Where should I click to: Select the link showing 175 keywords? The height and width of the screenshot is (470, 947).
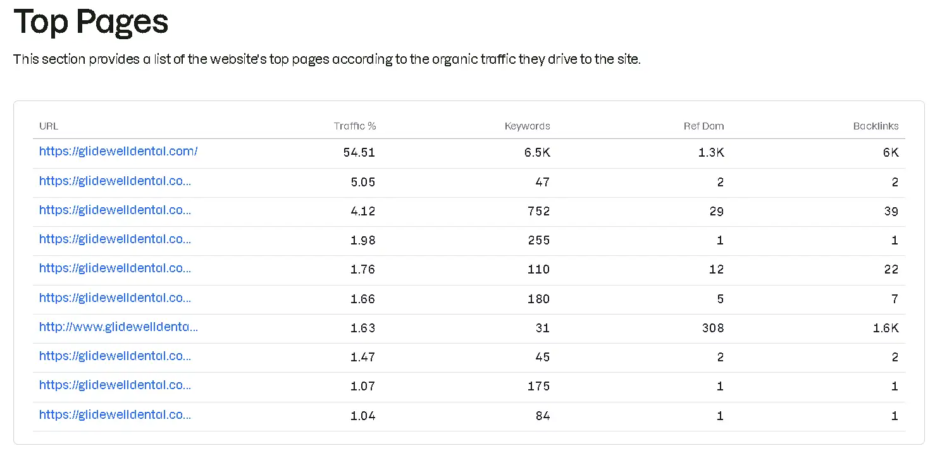click(115, 385)
